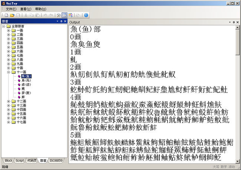Click the 十六画 folder icon
The image size is (241, 170).
click(13, 118)
